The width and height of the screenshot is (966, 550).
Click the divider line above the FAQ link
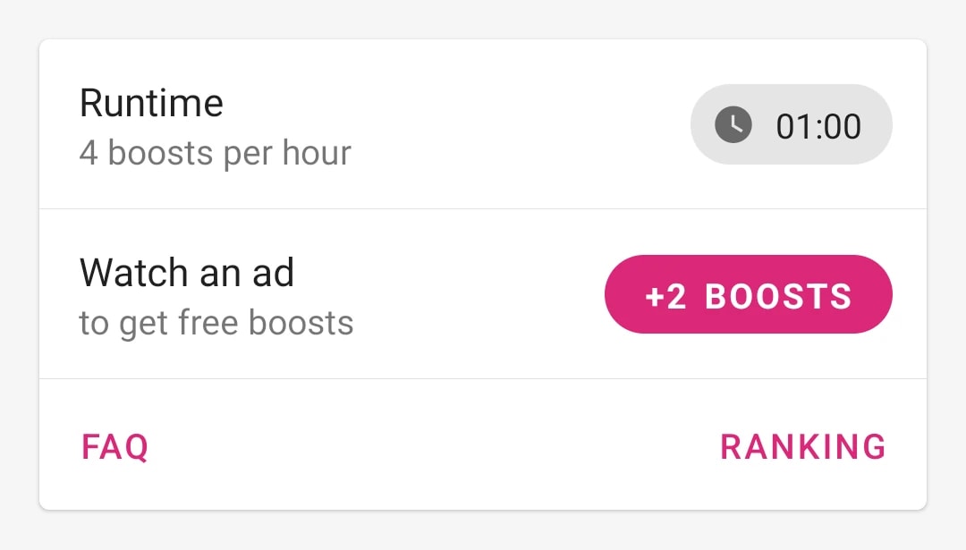pyautogui.click(x=483, y=379)
